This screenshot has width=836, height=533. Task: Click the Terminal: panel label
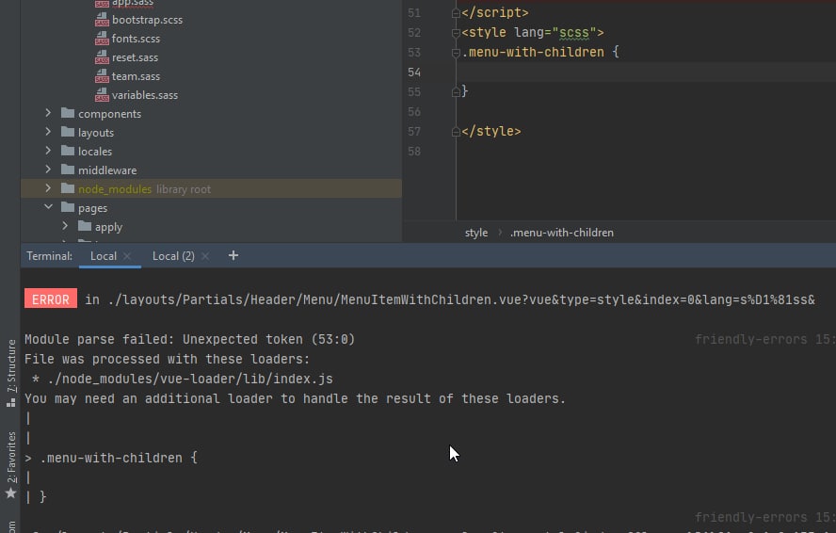coord(50,256)
